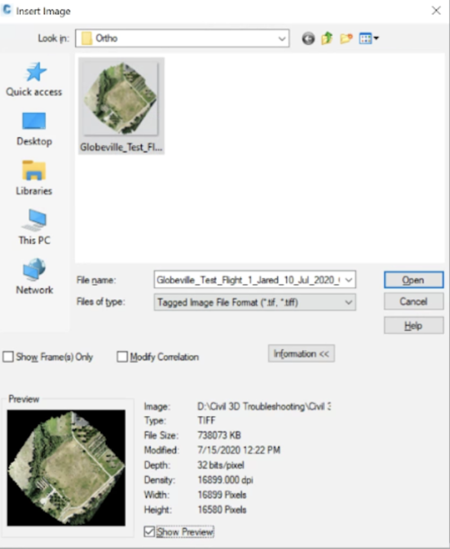Enable Show Frame(s) Only checkbox
Image resolution: width=450 pixels, height=549 pixels.
(x=8, y=357)
